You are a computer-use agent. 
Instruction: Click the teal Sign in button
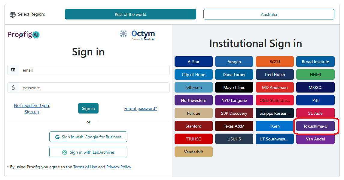pyautogui.click(x=88, y=108)
